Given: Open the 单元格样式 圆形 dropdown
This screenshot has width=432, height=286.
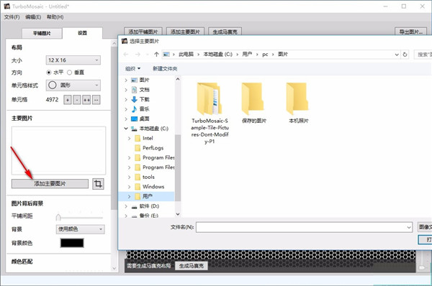Looking at the screenshot, I should pyautogui.click(x=73, y=86).
